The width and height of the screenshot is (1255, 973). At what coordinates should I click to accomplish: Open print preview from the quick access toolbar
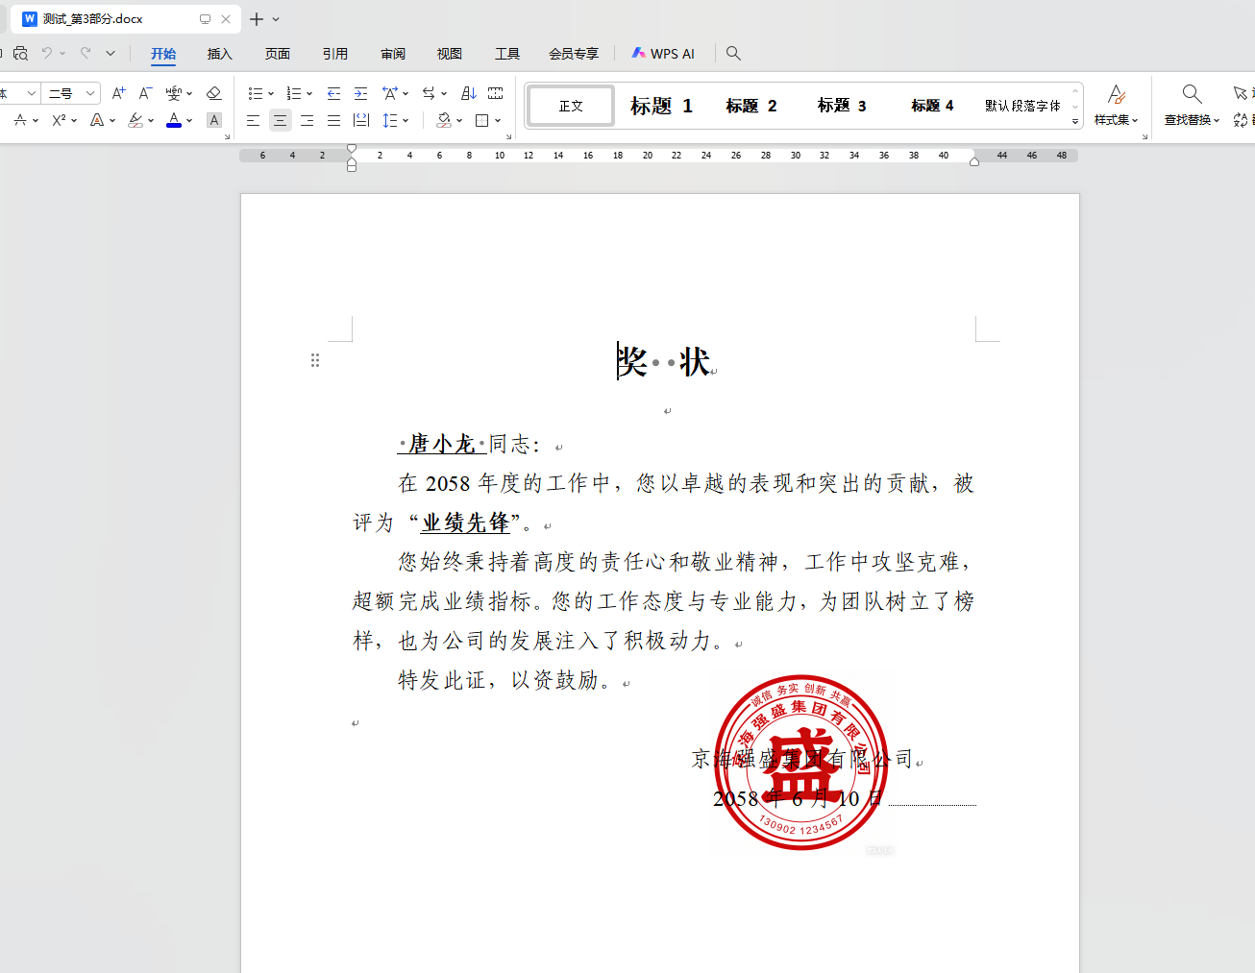20,53
